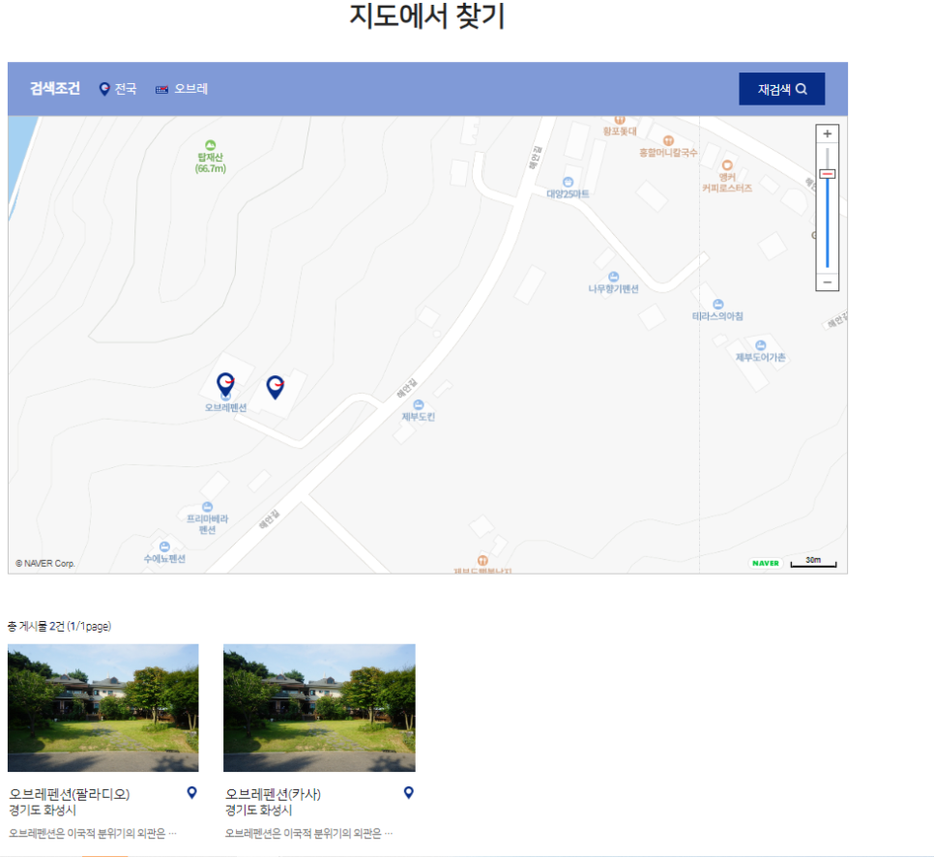
Task: Zoom in using the map plus button
Action: point(827,134)
